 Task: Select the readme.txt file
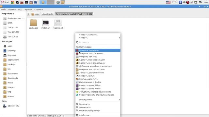click(x=58, y=24)
